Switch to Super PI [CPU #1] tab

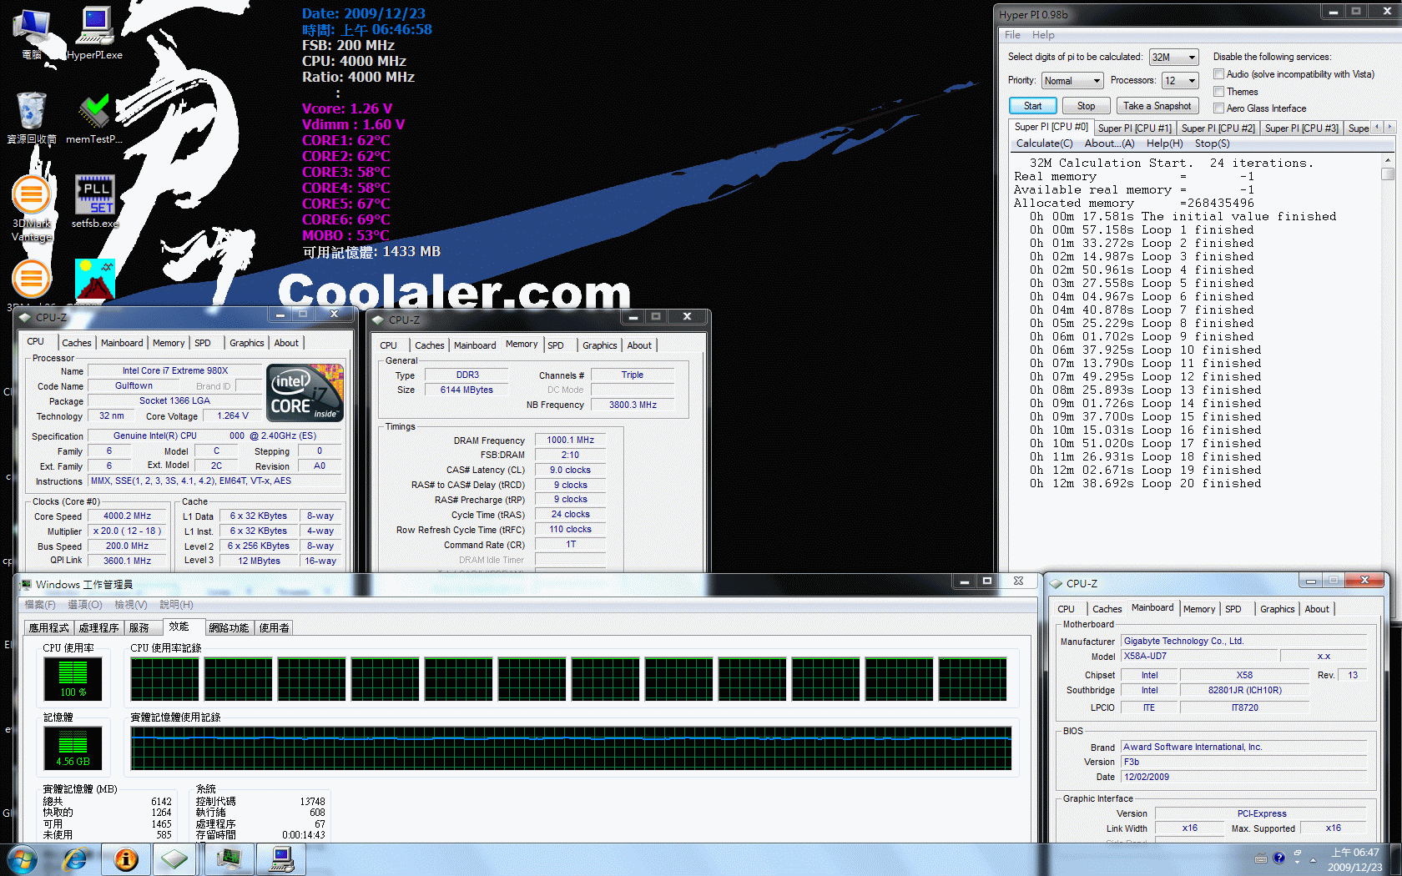coord(1134,128)
